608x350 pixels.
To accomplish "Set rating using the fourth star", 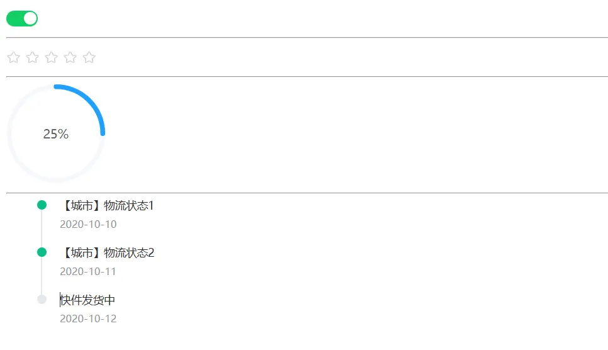I will [70, 57].
